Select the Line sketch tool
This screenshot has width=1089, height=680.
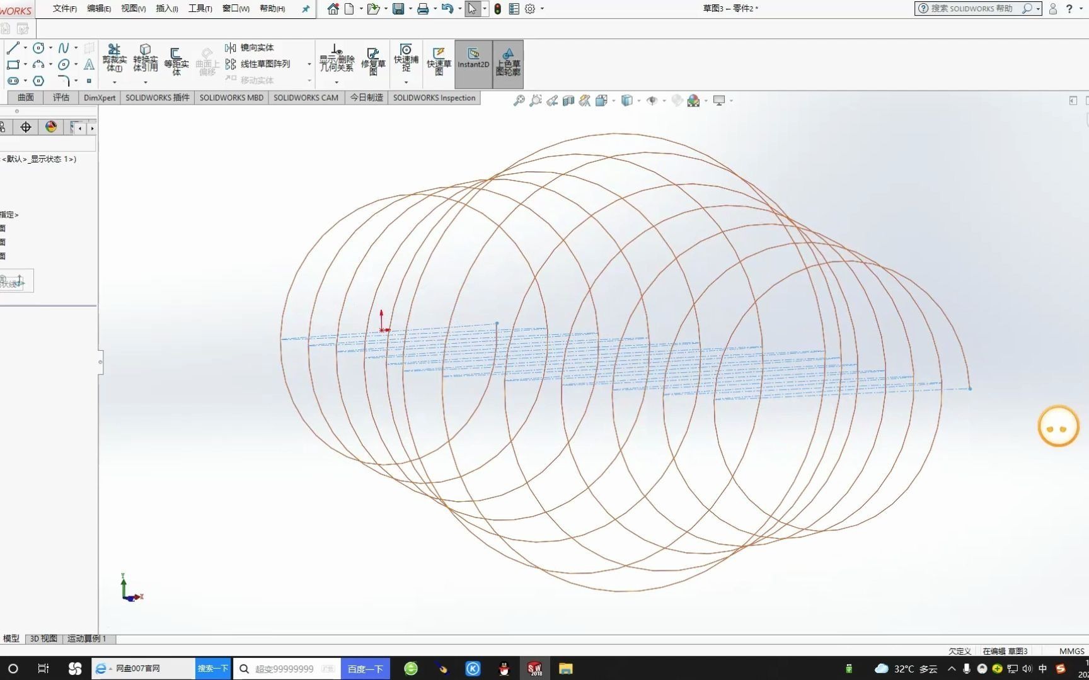pos(11,48)
